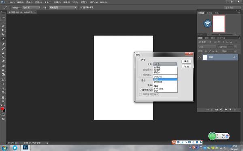Open the sample size dropdown
243x151 pixels.
(32, 8)
